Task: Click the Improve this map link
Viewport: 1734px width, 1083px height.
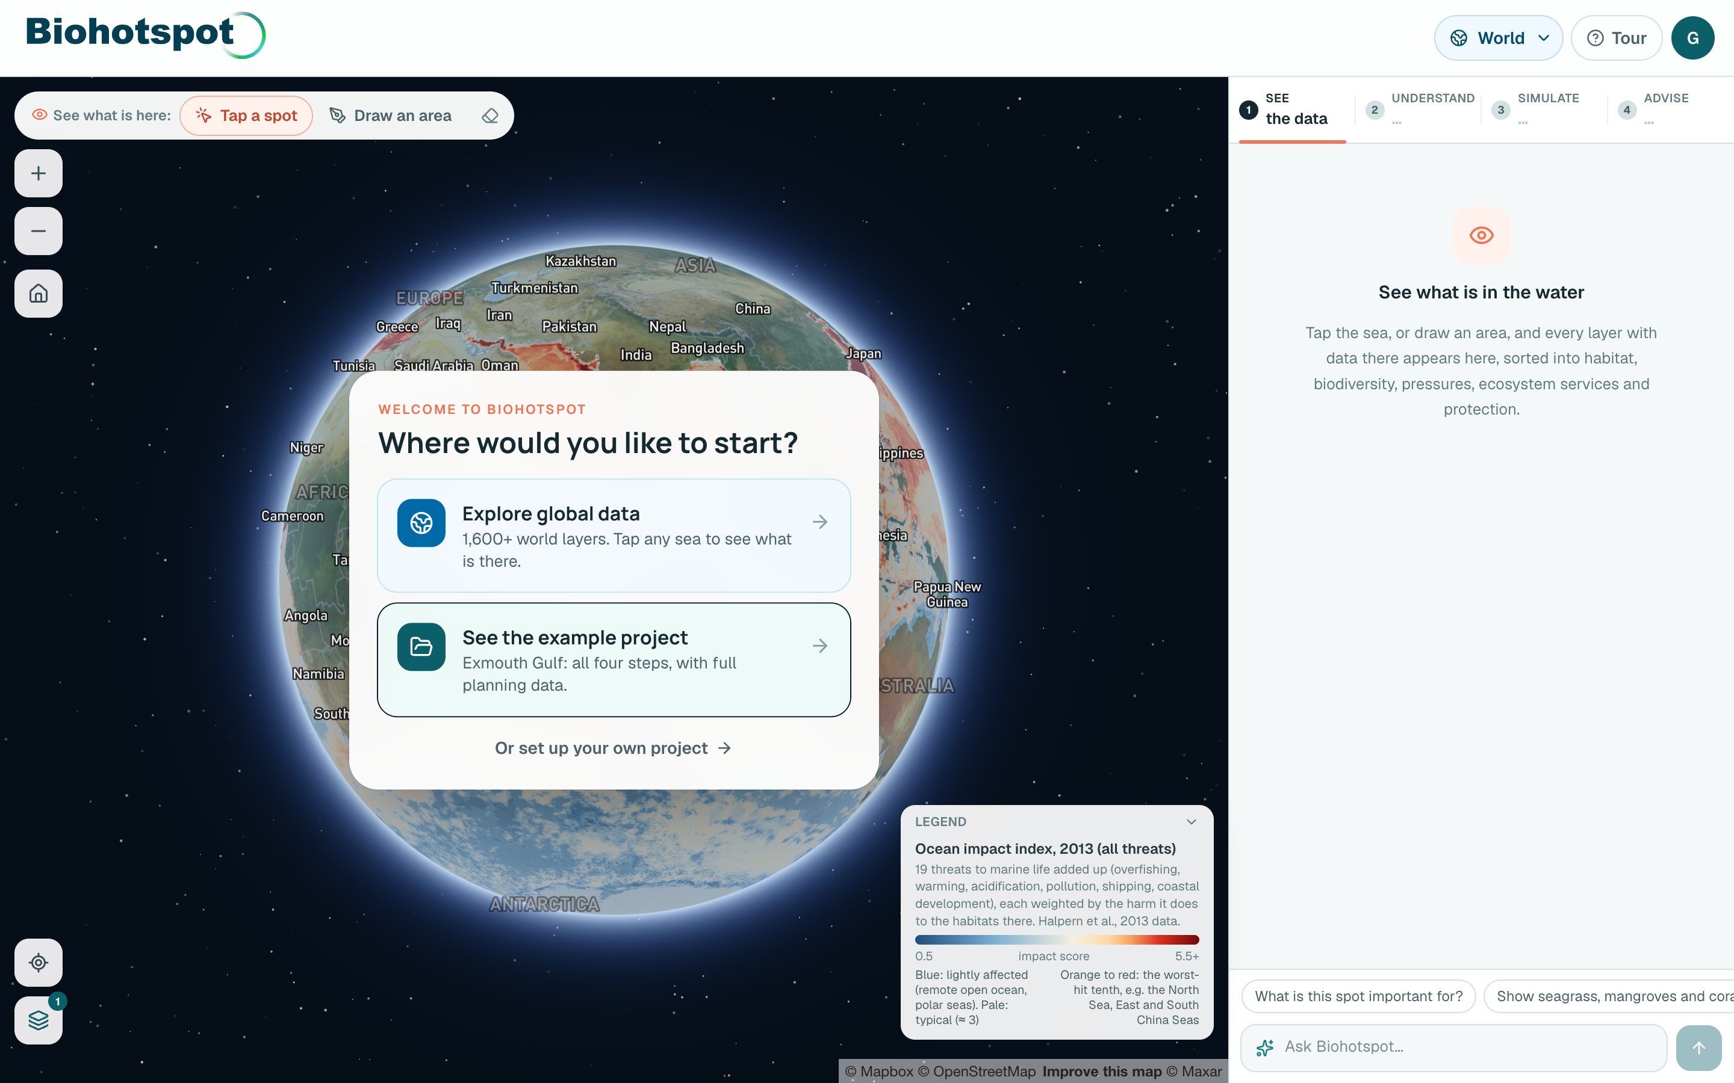Action: pyautogui.click(x=1102, y=1072)
